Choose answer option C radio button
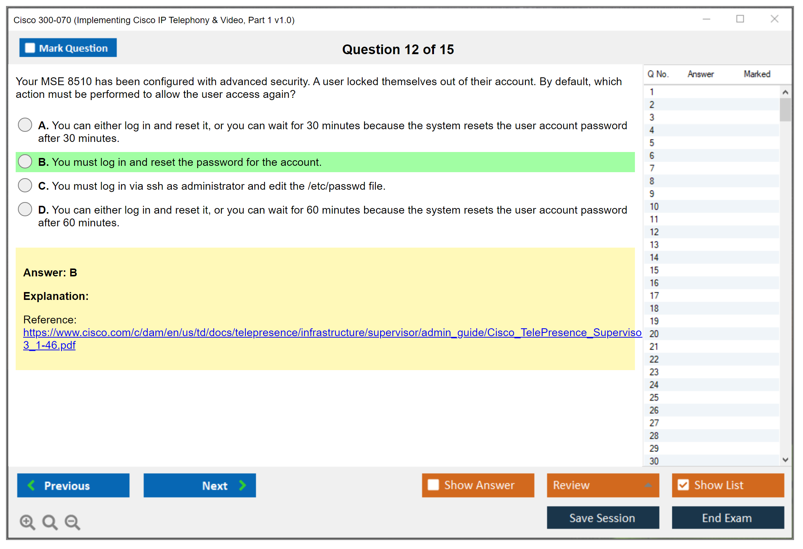 click(x=25, y=185)
